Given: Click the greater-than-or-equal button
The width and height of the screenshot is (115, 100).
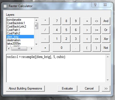Looking at the screenshot, I should 97,30.
